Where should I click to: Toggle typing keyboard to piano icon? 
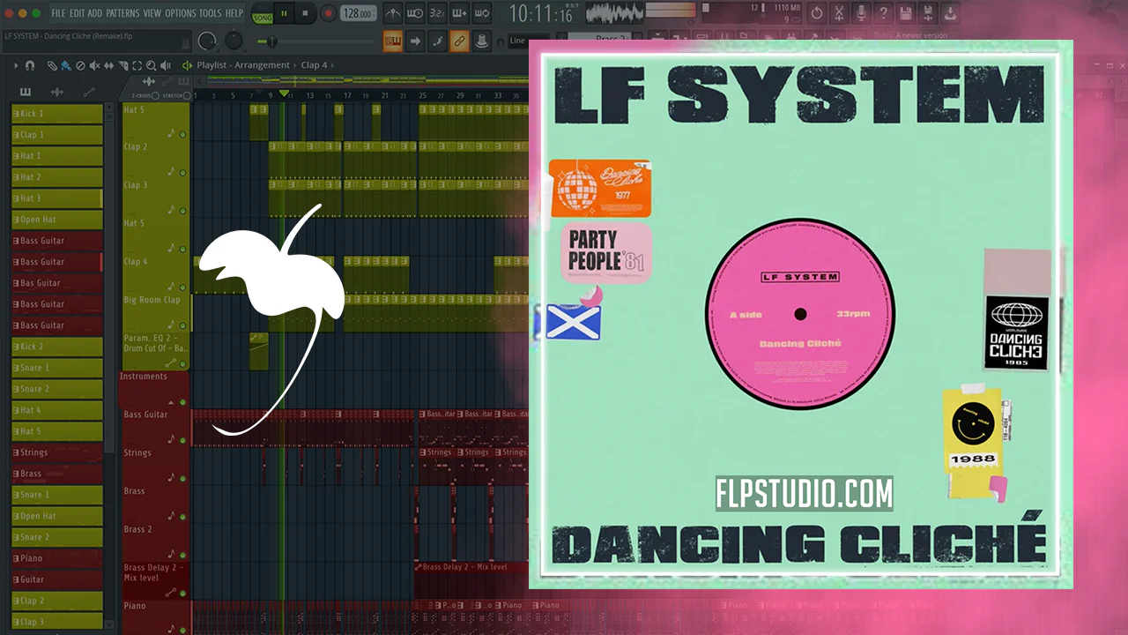point(393,41)
